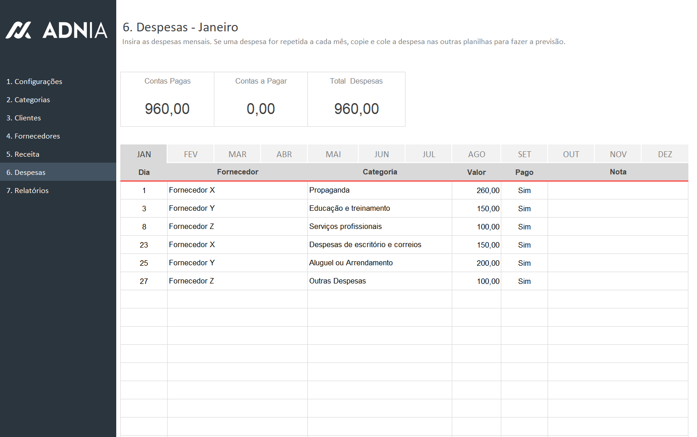
Task: Open the Configurações sidebar page
Action: [34, 81]
